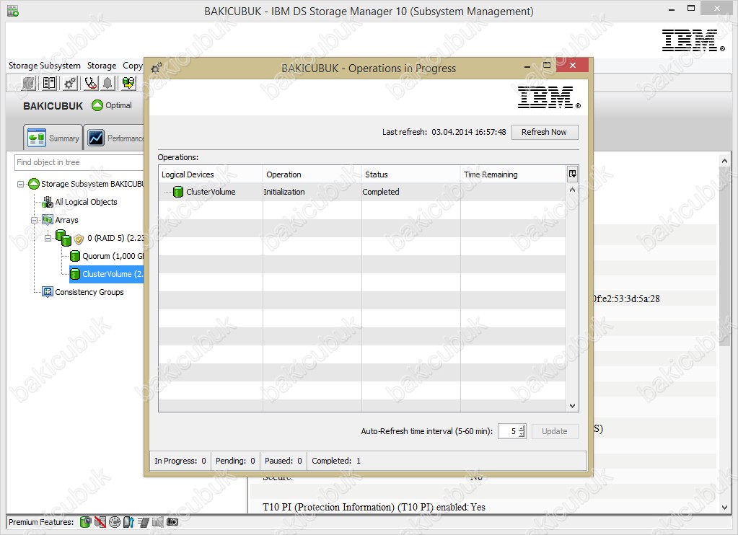Click the gold shield icon on array 0
738x535 pixels.
pyautogui.click(x=79, y=239)
